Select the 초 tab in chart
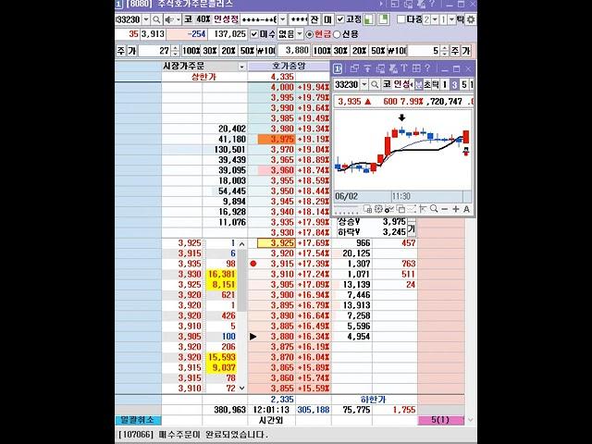 [427, 84]
